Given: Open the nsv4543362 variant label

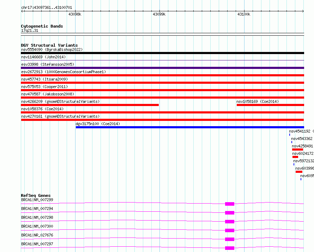Looking at the screenshot, I should 302,139.
